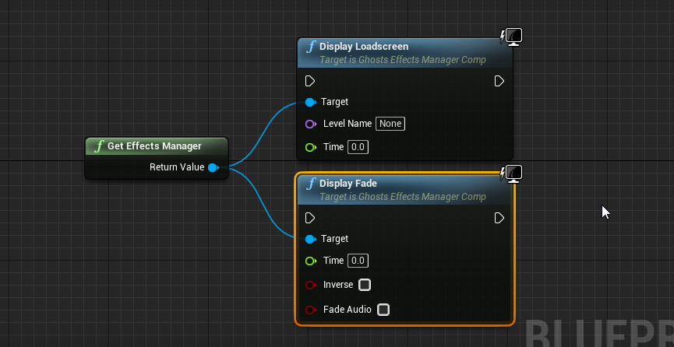Viewport: 674px width, 347px height.
Task: Click the Inverse boolean pin
Action: tap(310, 286)
